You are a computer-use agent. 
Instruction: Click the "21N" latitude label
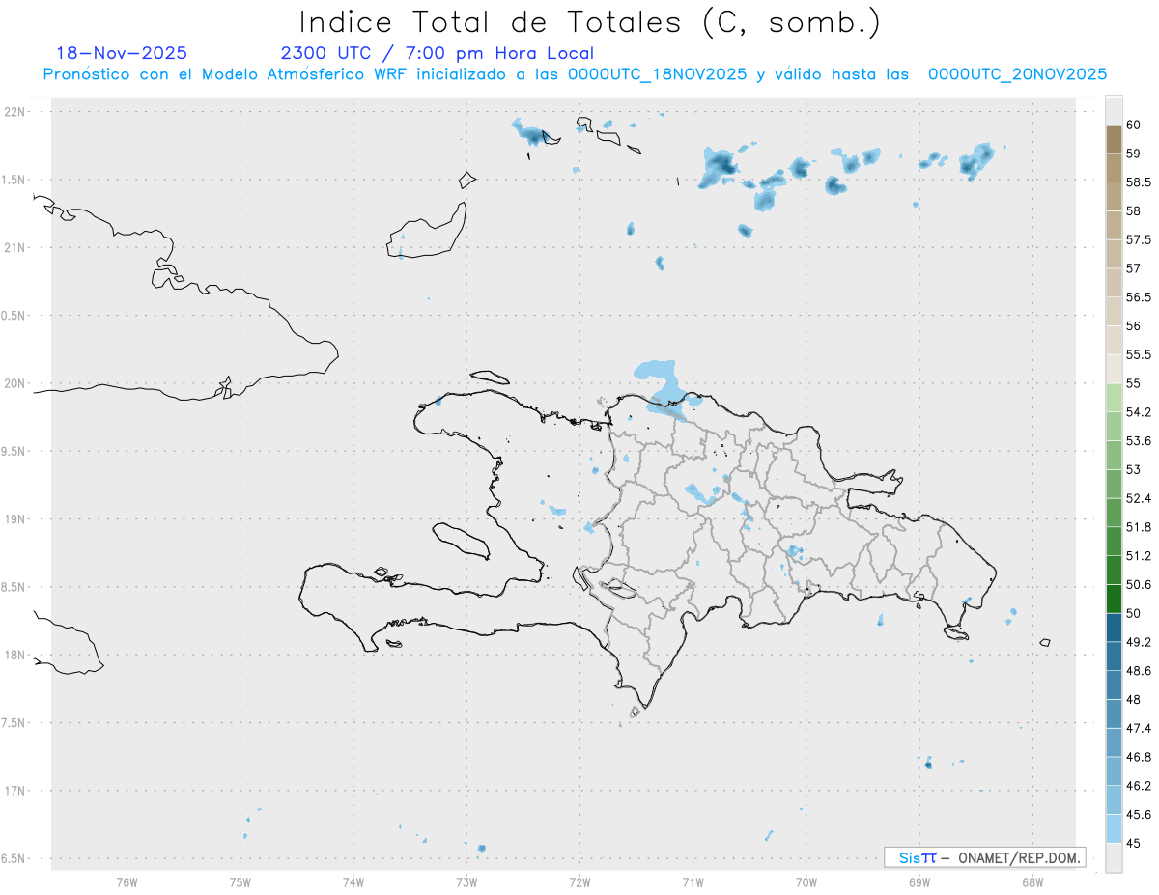click(x=16, y=247)
